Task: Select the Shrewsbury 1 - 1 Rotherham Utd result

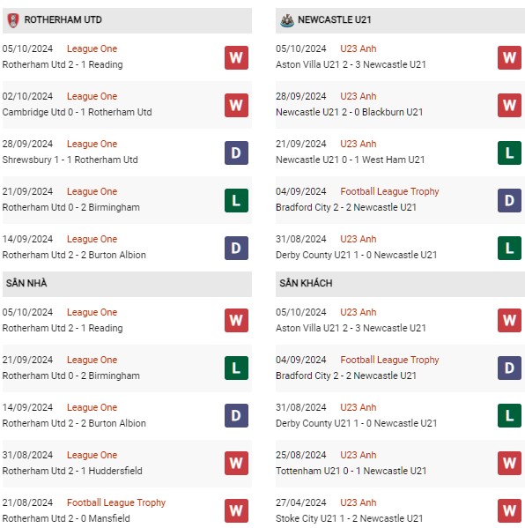Action: tap(70, 160)
